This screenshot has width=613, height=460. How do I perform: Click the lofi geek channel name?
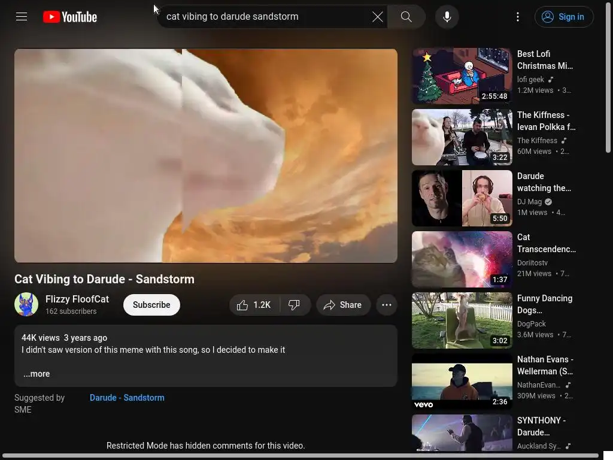[x=530, y=80]
